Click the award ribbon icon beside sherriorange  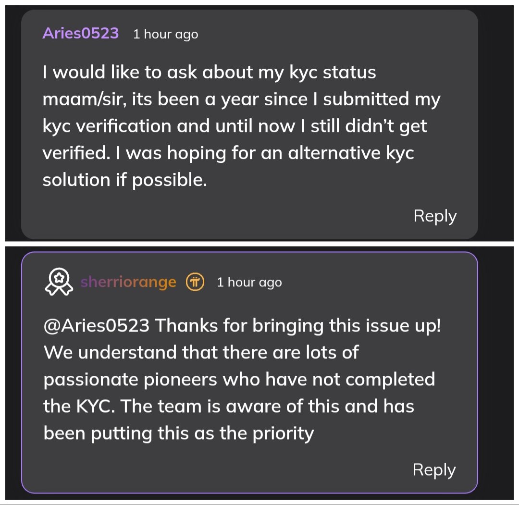[59, 282]
